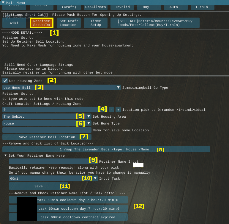The image size is (229, 224).
Task: Click the minus stepper for location pick up
Action: coord(111,110)
